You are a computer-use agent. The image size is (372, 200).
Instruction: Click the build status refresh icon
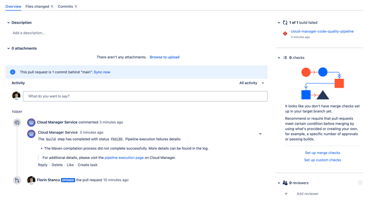coord(285,23)
